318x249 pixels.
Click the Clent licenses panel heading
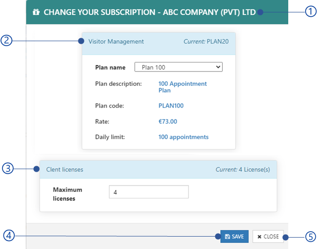[64, 169]
